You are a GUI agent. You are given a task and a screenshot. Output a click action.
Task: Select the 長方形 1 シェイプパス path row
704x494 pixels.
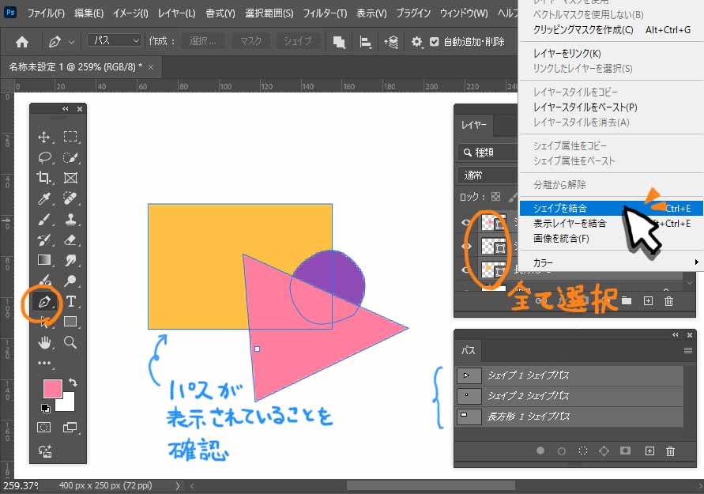point(569,416)
